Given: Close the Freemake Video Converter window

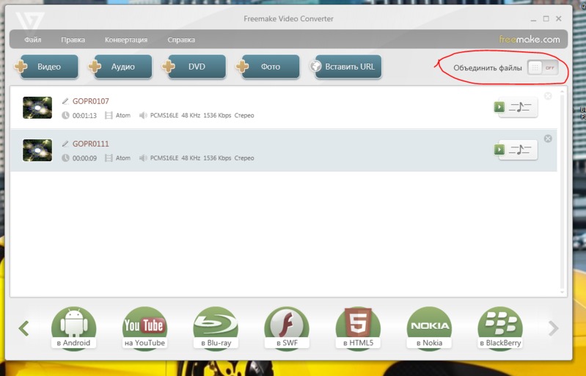Looking at the screenshot, I should point(559,18).
